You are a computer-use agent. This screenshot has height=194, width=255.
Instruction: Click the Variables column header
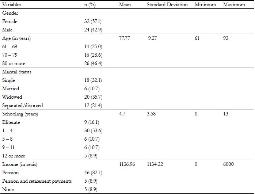coord(11,5)
